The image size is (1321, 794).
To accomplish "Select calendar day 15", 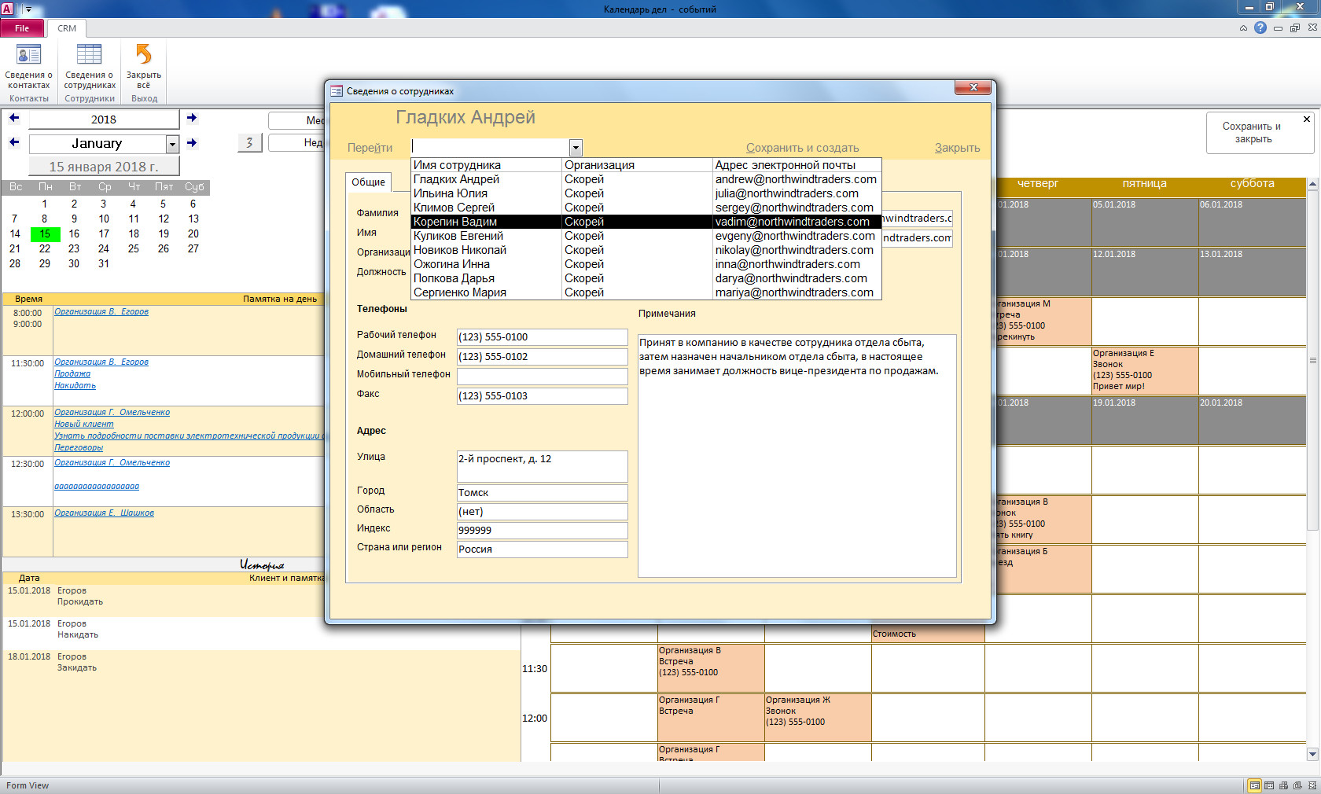I will click(x=45, y=234).
